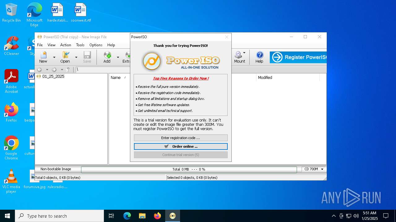Click the Total 0 MB capacity bar

click(189, 169)
